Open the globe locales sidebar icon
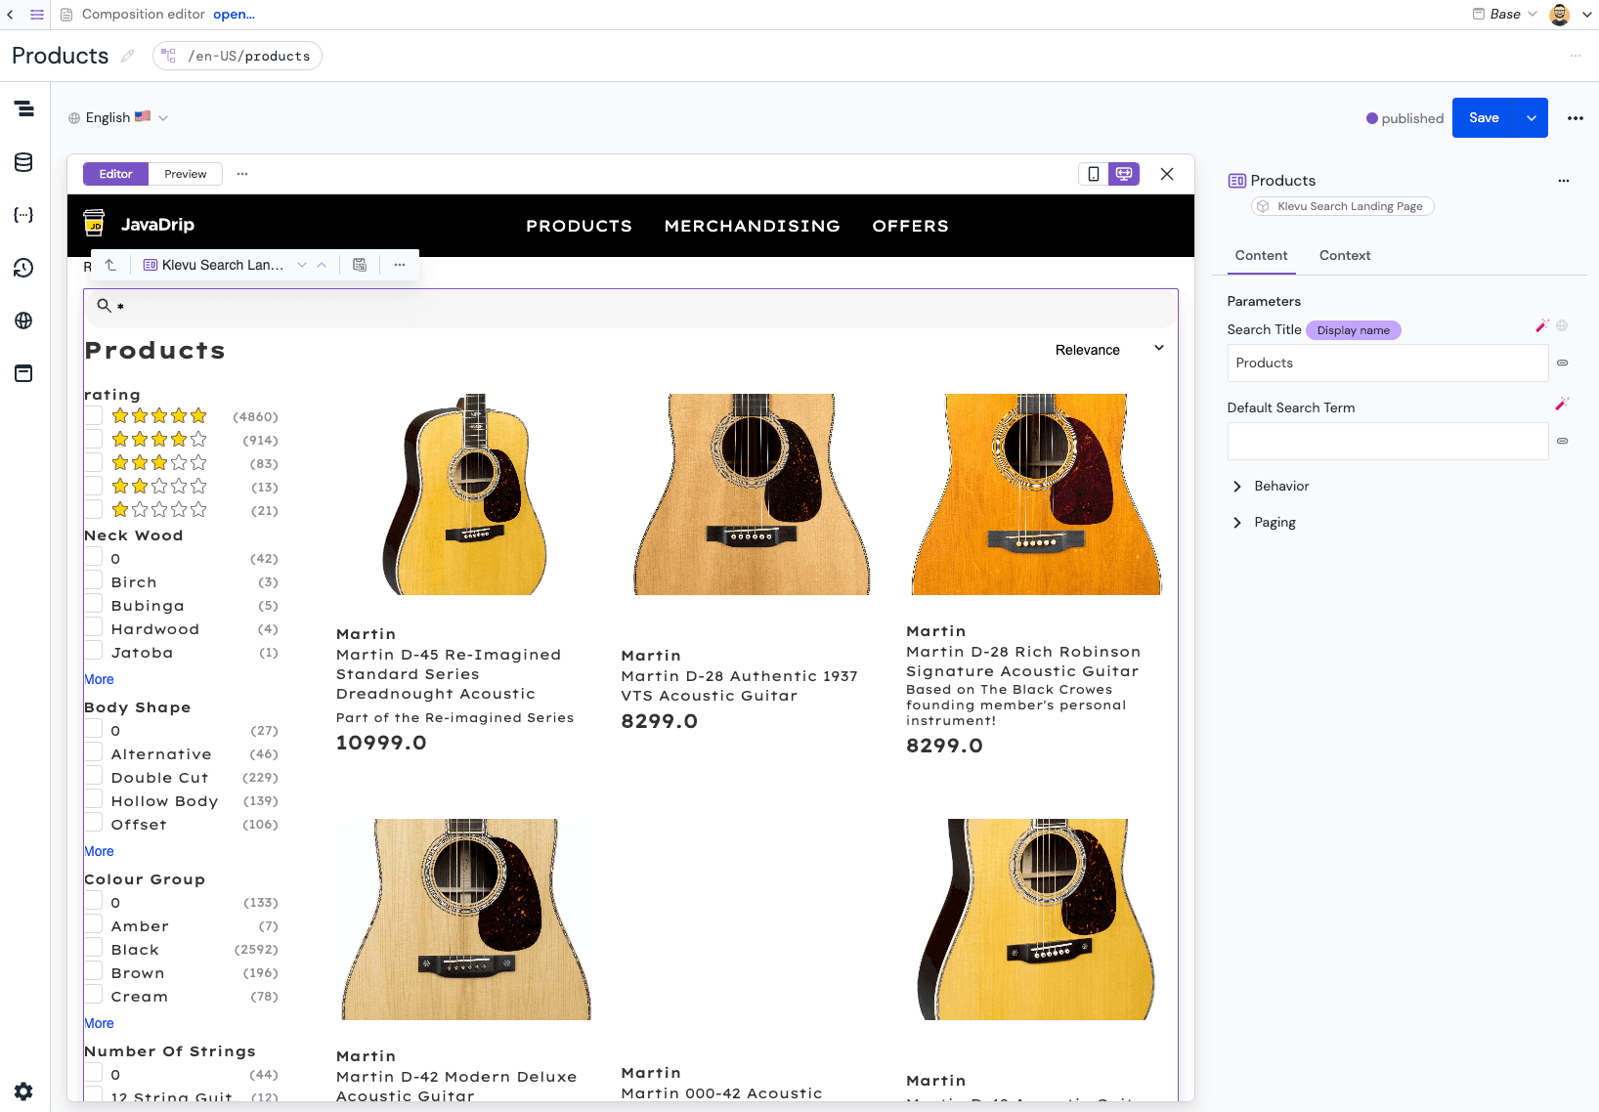The width and height of the screenshot is (1599, 1112). [24, 321]
